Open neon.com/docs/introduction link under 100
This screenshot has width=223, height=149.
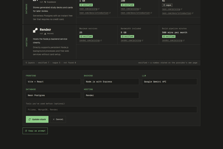[135, 13]
